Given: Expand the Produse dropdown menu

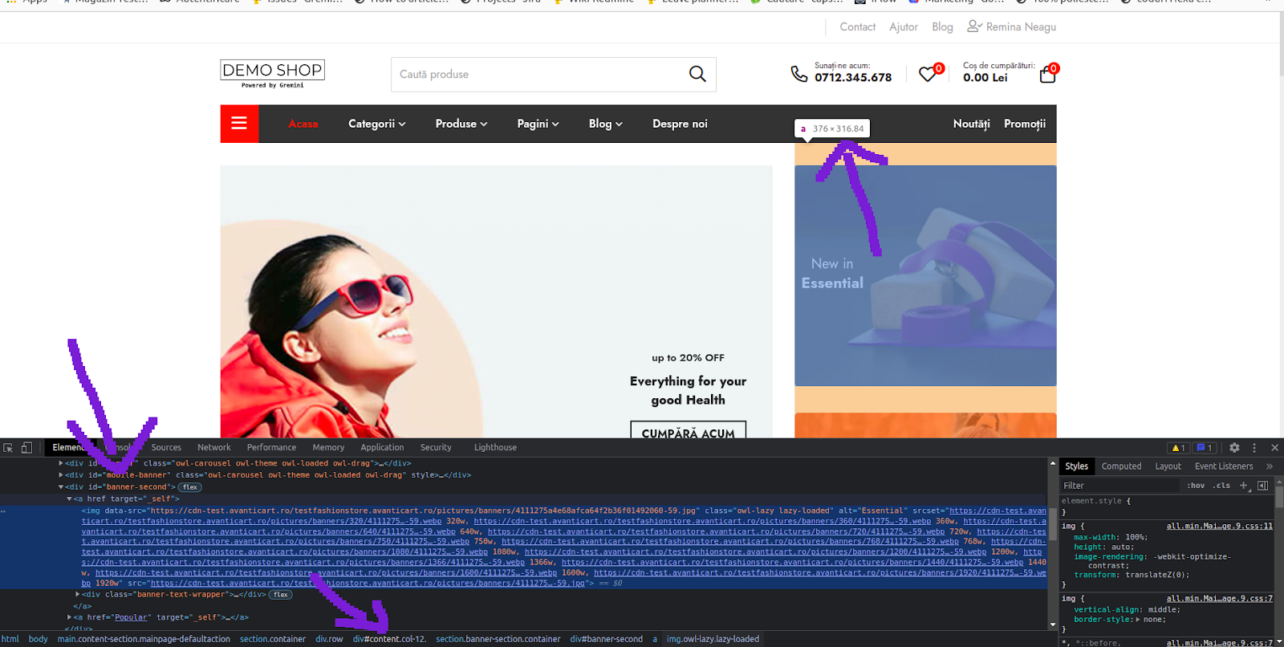Looking at the screenshot, I should 461,124.
